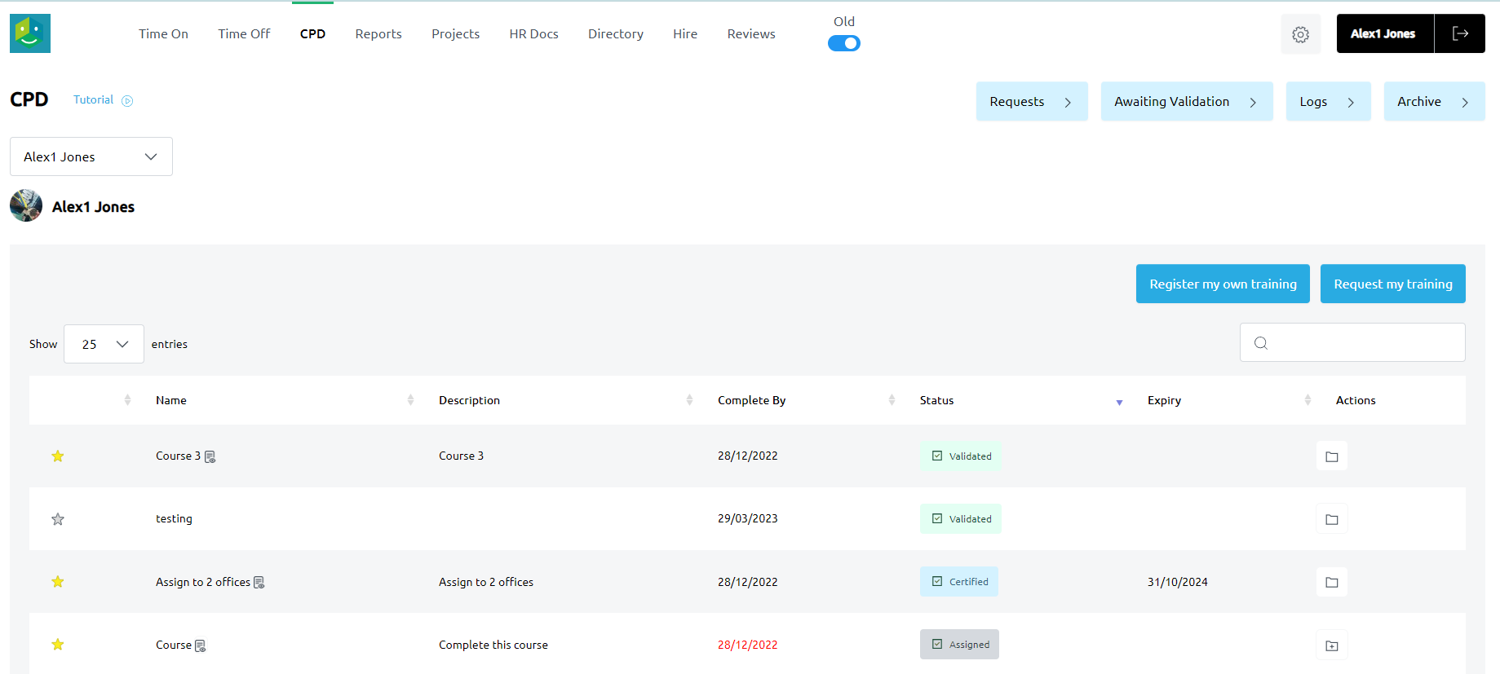Open the Alex1 Jones user dropdown
Viewport: 1500px width, 674px height.
[91, 156]
